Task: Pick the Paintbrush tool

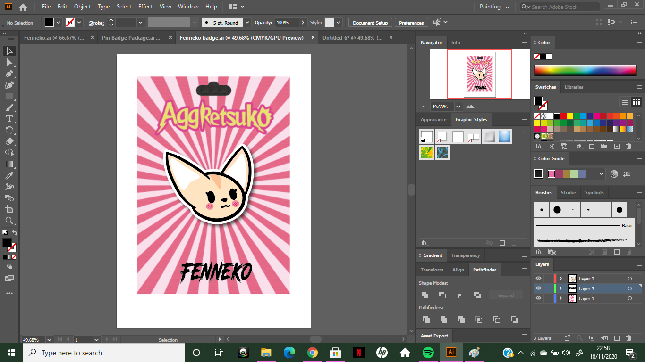Action: 9,107
